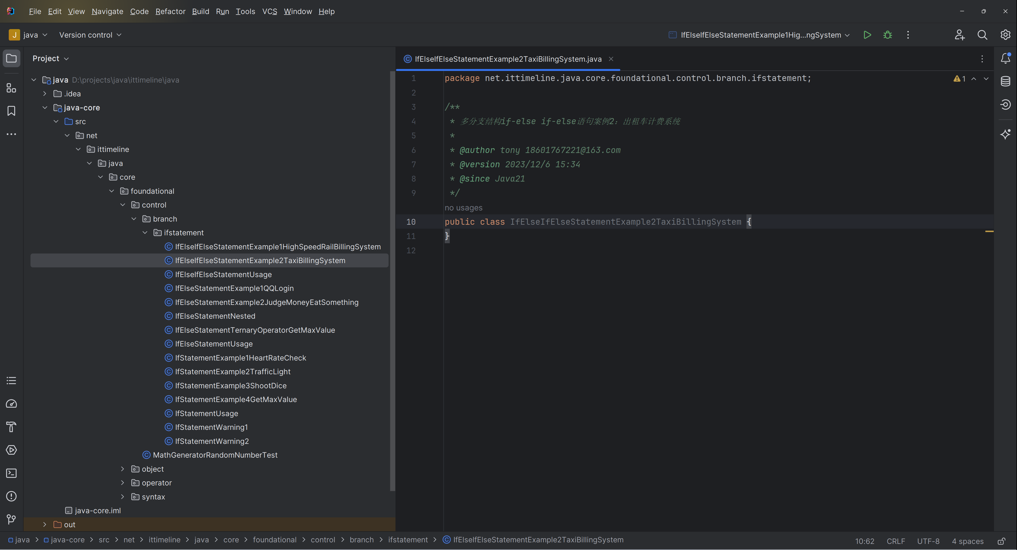Open the Build hammer tool window
Viewport: 1017px width, 550px height.
[11, 427]
